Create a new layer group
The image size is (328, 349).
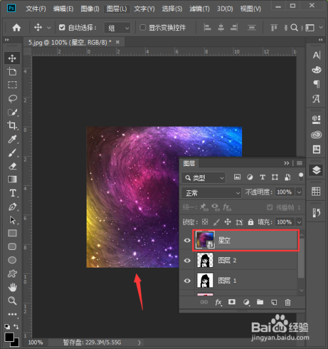260,302
